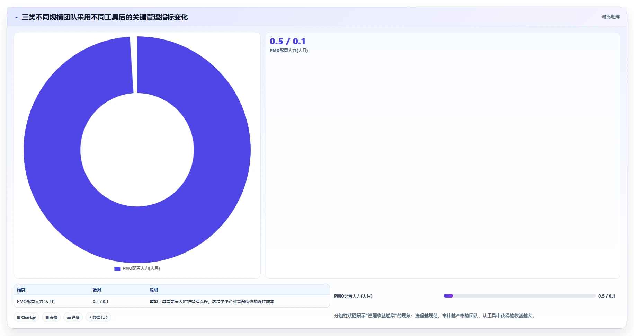The width and height of the screenshot is (634, 336).
Task: Select the 进度 tag pill
Action: click(x=73, y=317)
